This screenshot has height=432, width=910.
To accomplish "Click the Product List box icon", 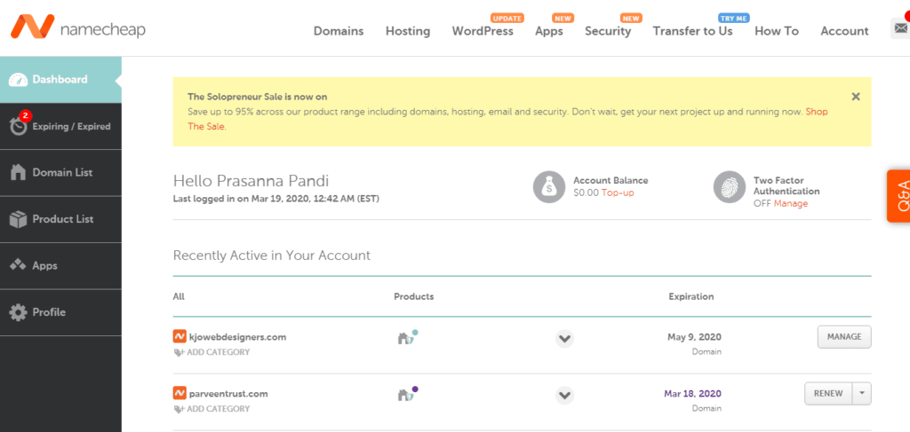I will [19, 219].
